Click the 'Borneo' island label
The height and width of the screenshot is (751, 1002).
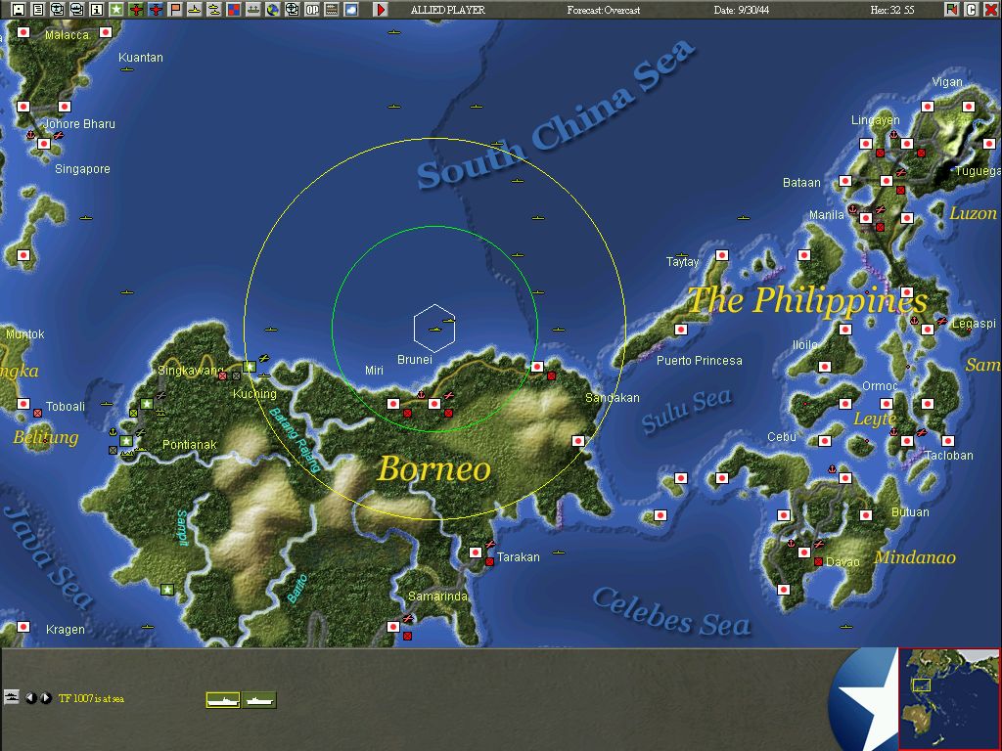pos(433,468)
